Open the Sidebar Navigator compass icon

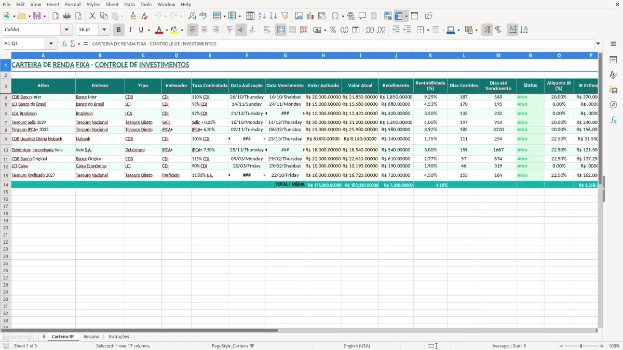coord(613,105)
